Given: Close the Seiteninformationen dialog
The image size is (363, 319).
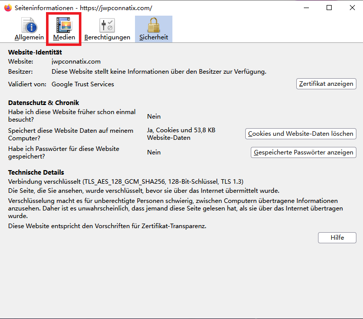Looking at the screenshot, I should pyautogui.click(x=352, y=8).
